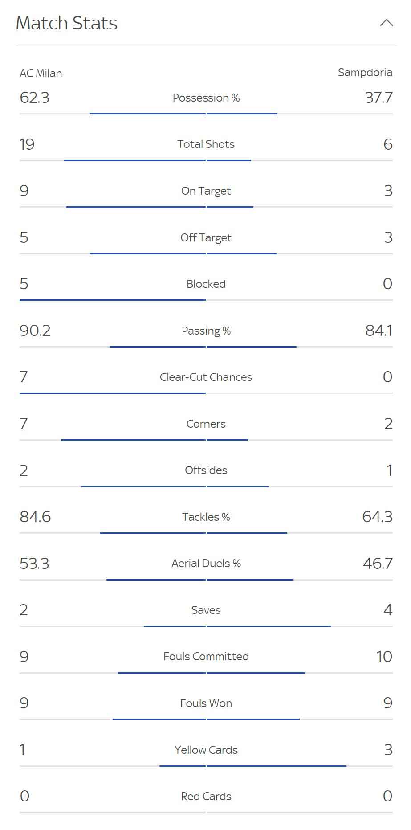This screenshot has height=830, width=411.
Task: Collapse the Match Stats section chevron
Action: [x=386, y=23]
